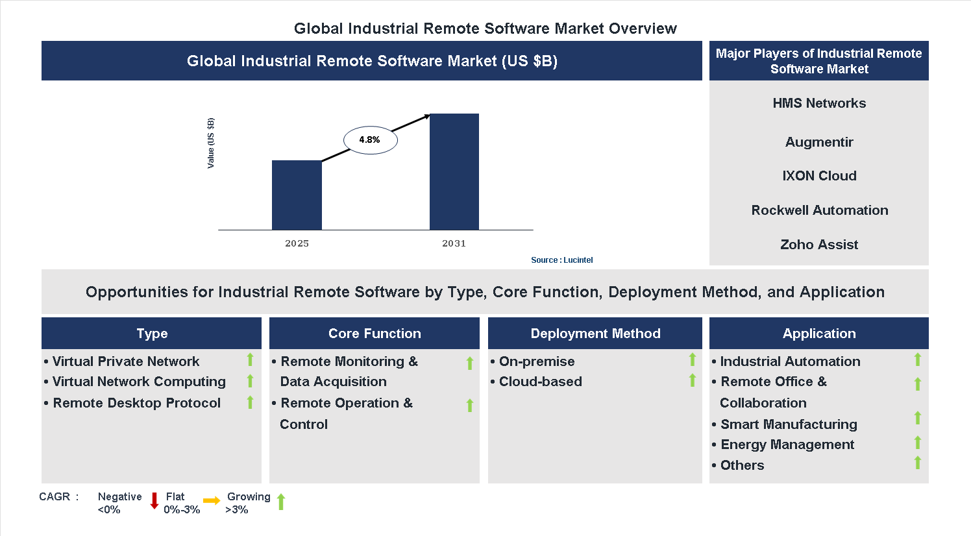Click the navy 2031 bar in the chart

pos(454,172)
